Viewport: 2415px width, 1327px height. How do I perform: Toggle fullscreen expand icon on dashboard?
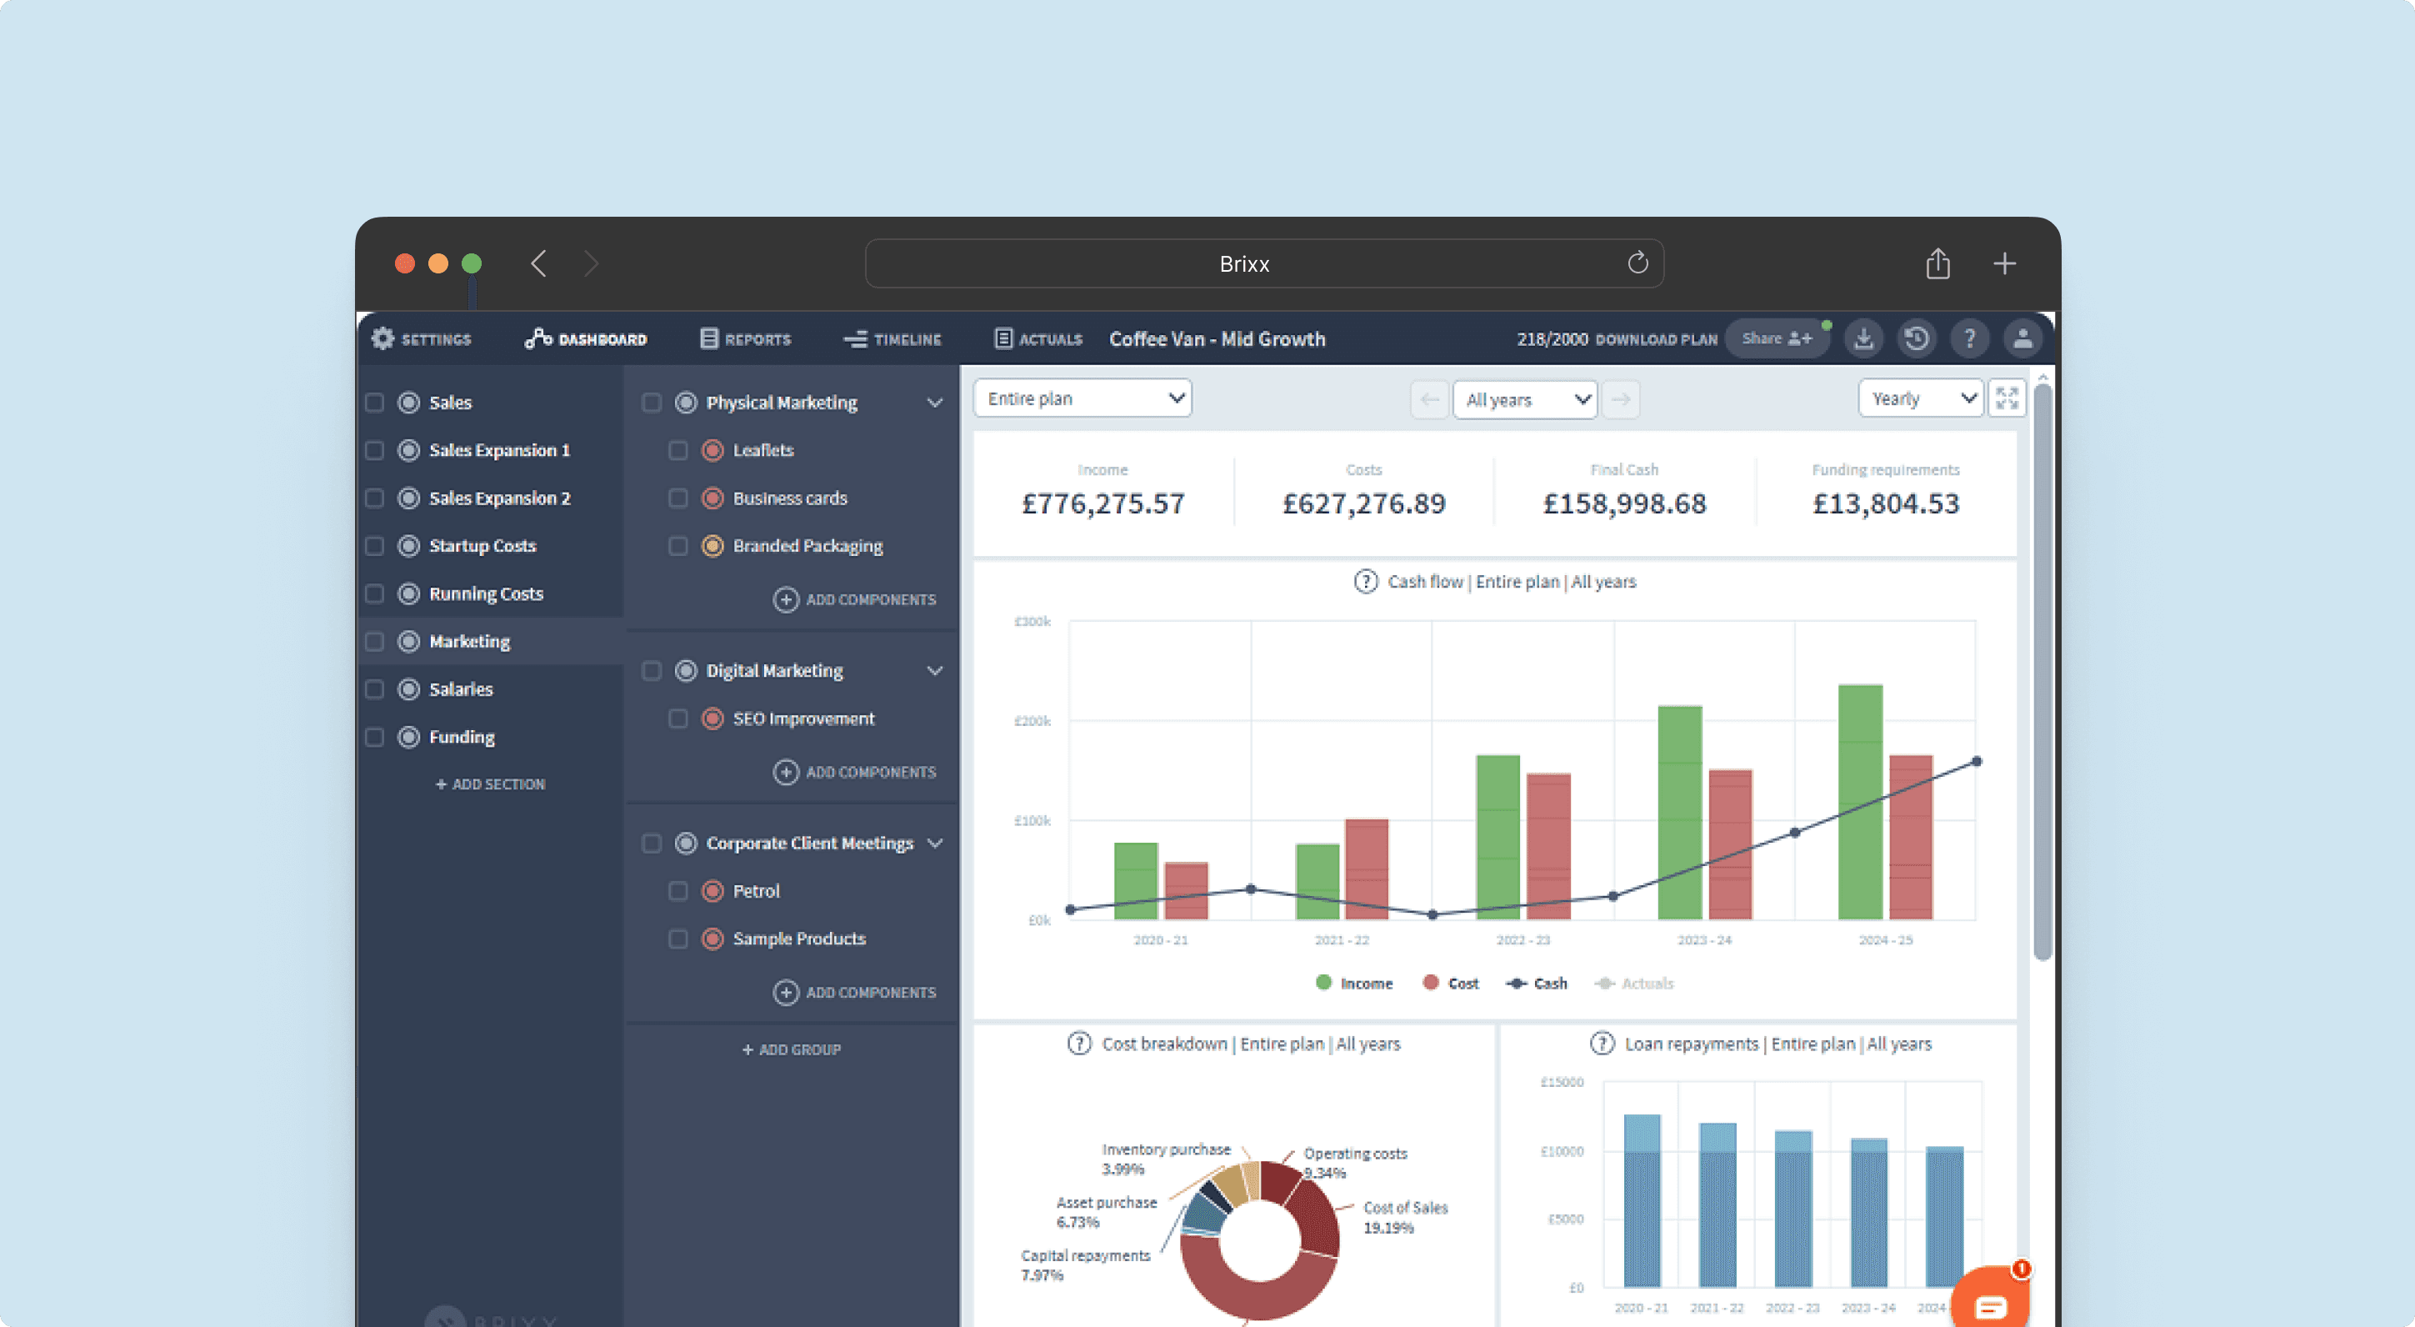coord(2007,398)
